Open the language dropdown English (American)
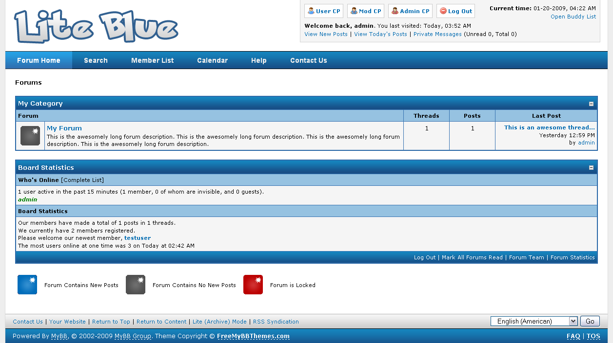 coord(534,321)
